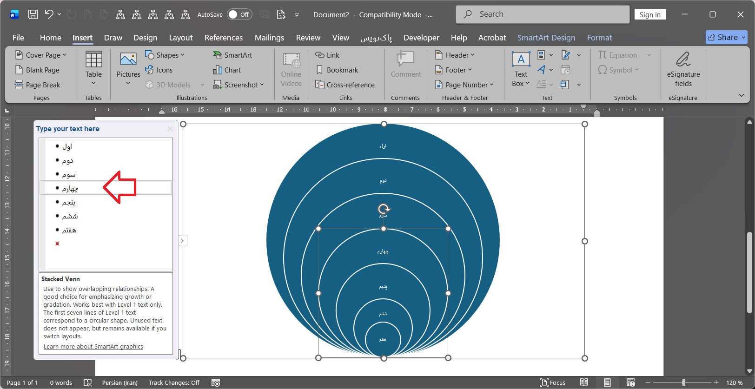Switch to the SmartArt Design tab
The image size is (755, 389).
click(546, 38)
